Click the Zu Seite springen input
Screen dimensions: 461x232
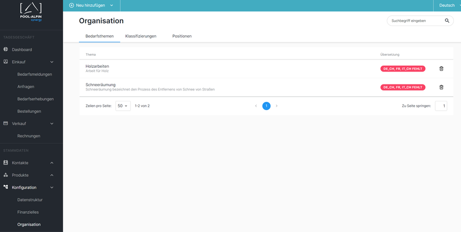(x=441, y=106)
